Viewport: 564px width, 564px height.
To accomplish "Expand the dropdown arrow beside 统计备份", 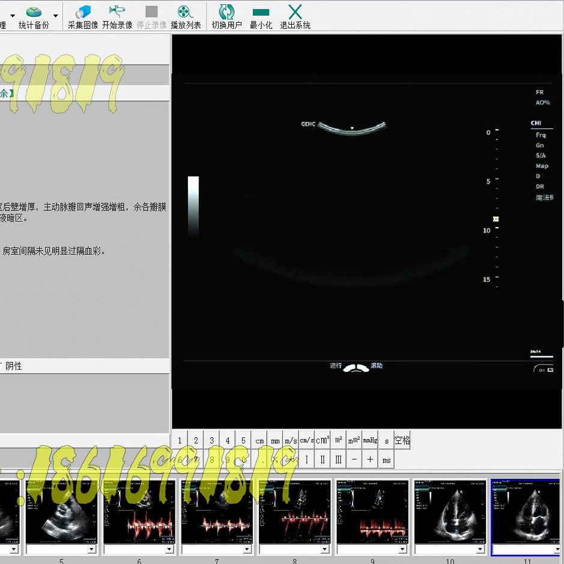I will click(x=56, y=16).
